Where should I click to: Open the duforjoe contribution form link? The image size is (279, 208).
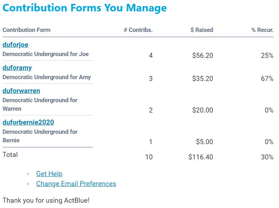coord(15,45)
